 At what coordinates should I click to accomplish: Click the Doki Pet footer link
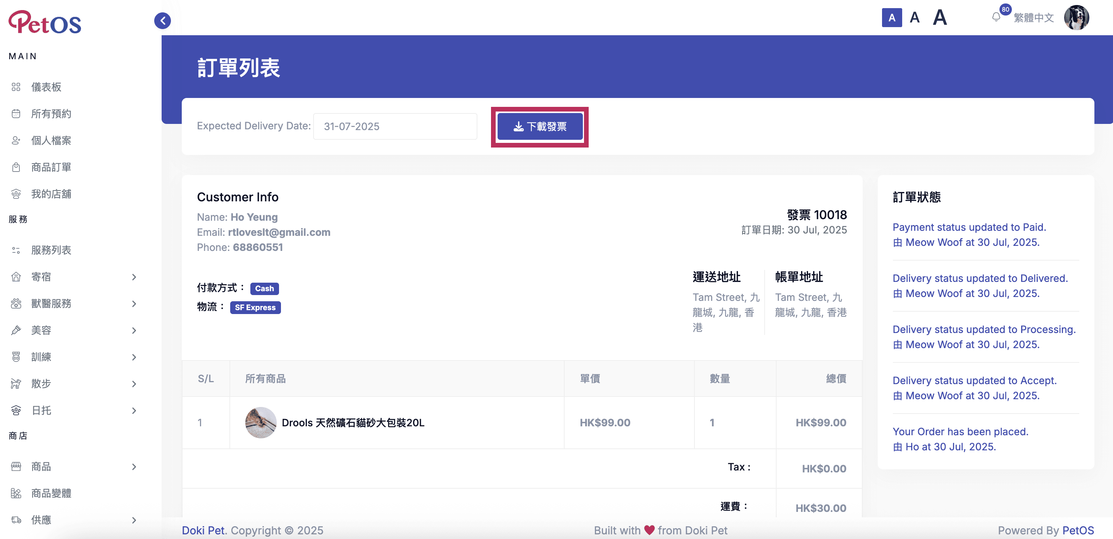(x=203, y=530)
